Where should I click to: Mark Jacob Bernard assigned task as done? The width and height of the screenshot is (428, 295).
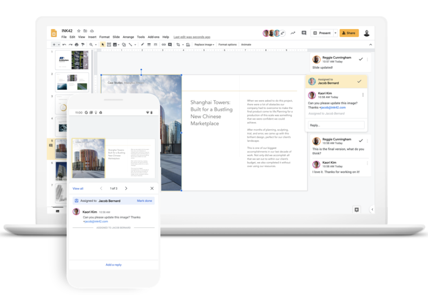(x=359, y=81)
